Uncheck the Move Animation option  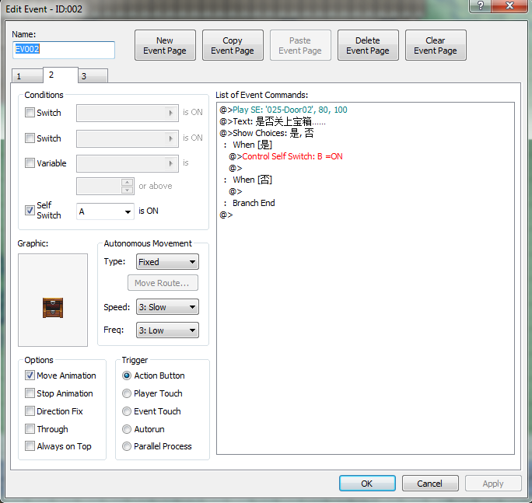30,376
